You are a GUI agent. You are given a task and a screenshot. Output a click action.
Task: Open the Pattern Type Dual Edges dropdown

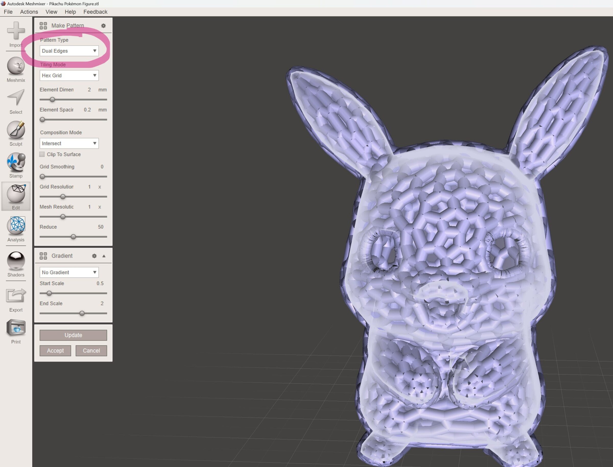(x=69, y=51)
